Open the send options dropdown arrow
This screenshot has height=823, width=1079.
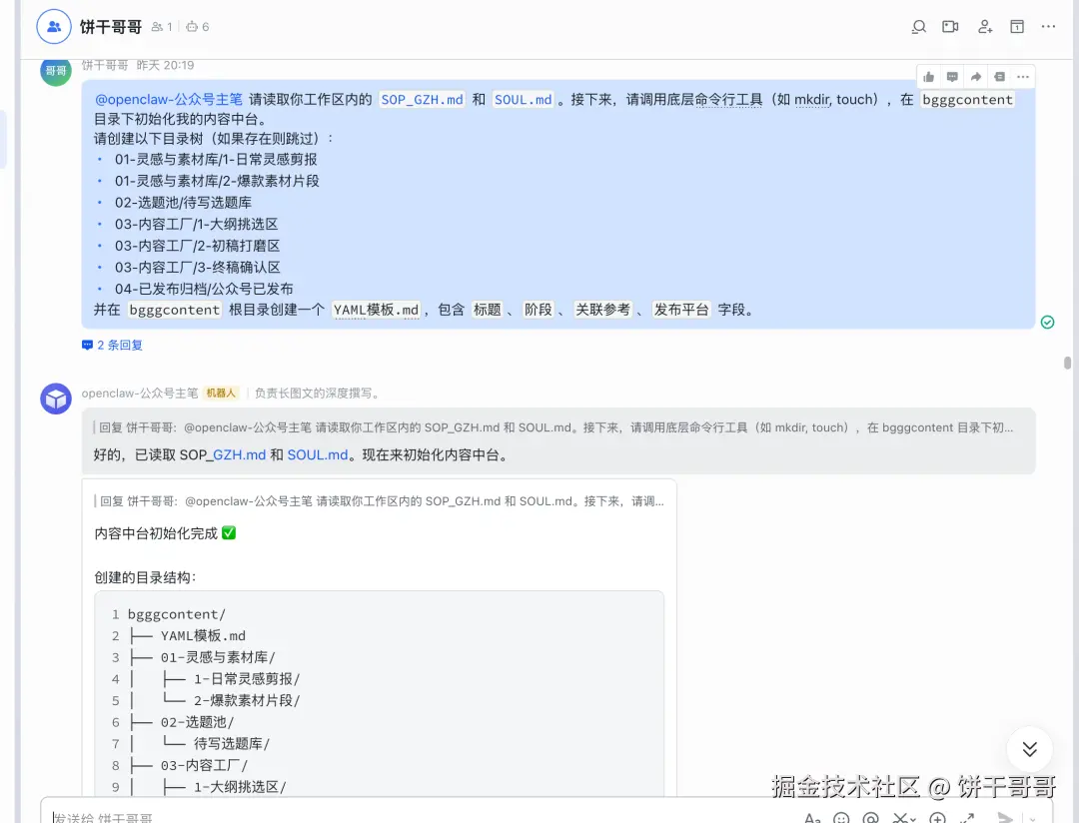[1032, 819]
